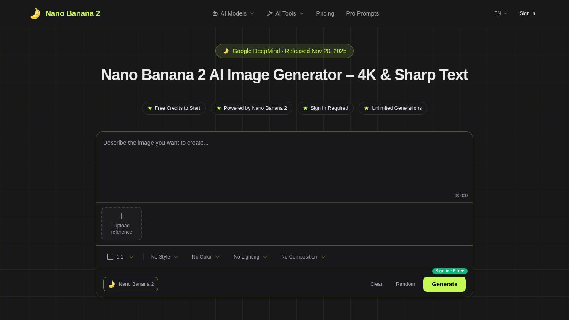Open the No Style dropdown

[x=165, y=257]
